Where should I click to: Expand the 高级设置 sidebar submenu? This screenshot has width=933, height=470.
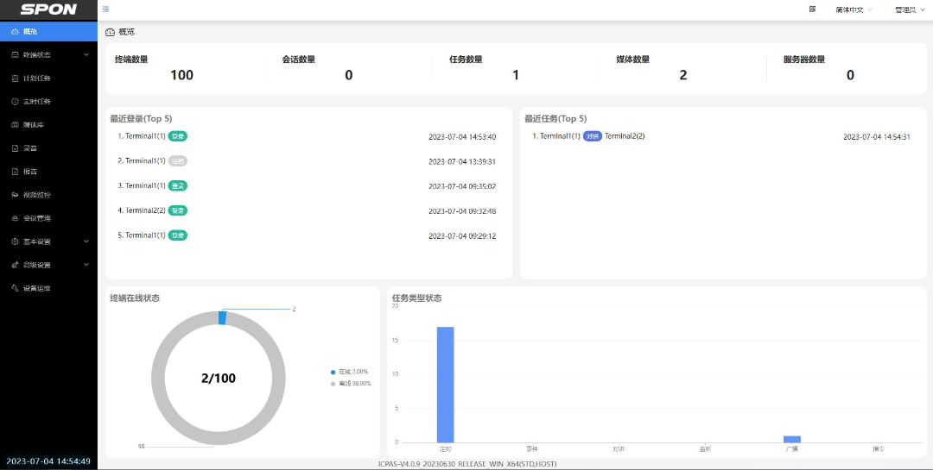click(x=48, y=265)
